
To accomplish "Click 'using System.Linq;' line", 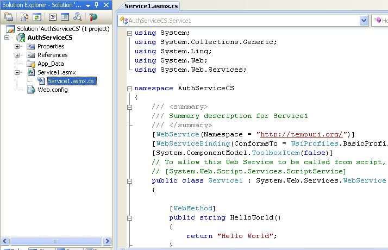I will [173, 51].
